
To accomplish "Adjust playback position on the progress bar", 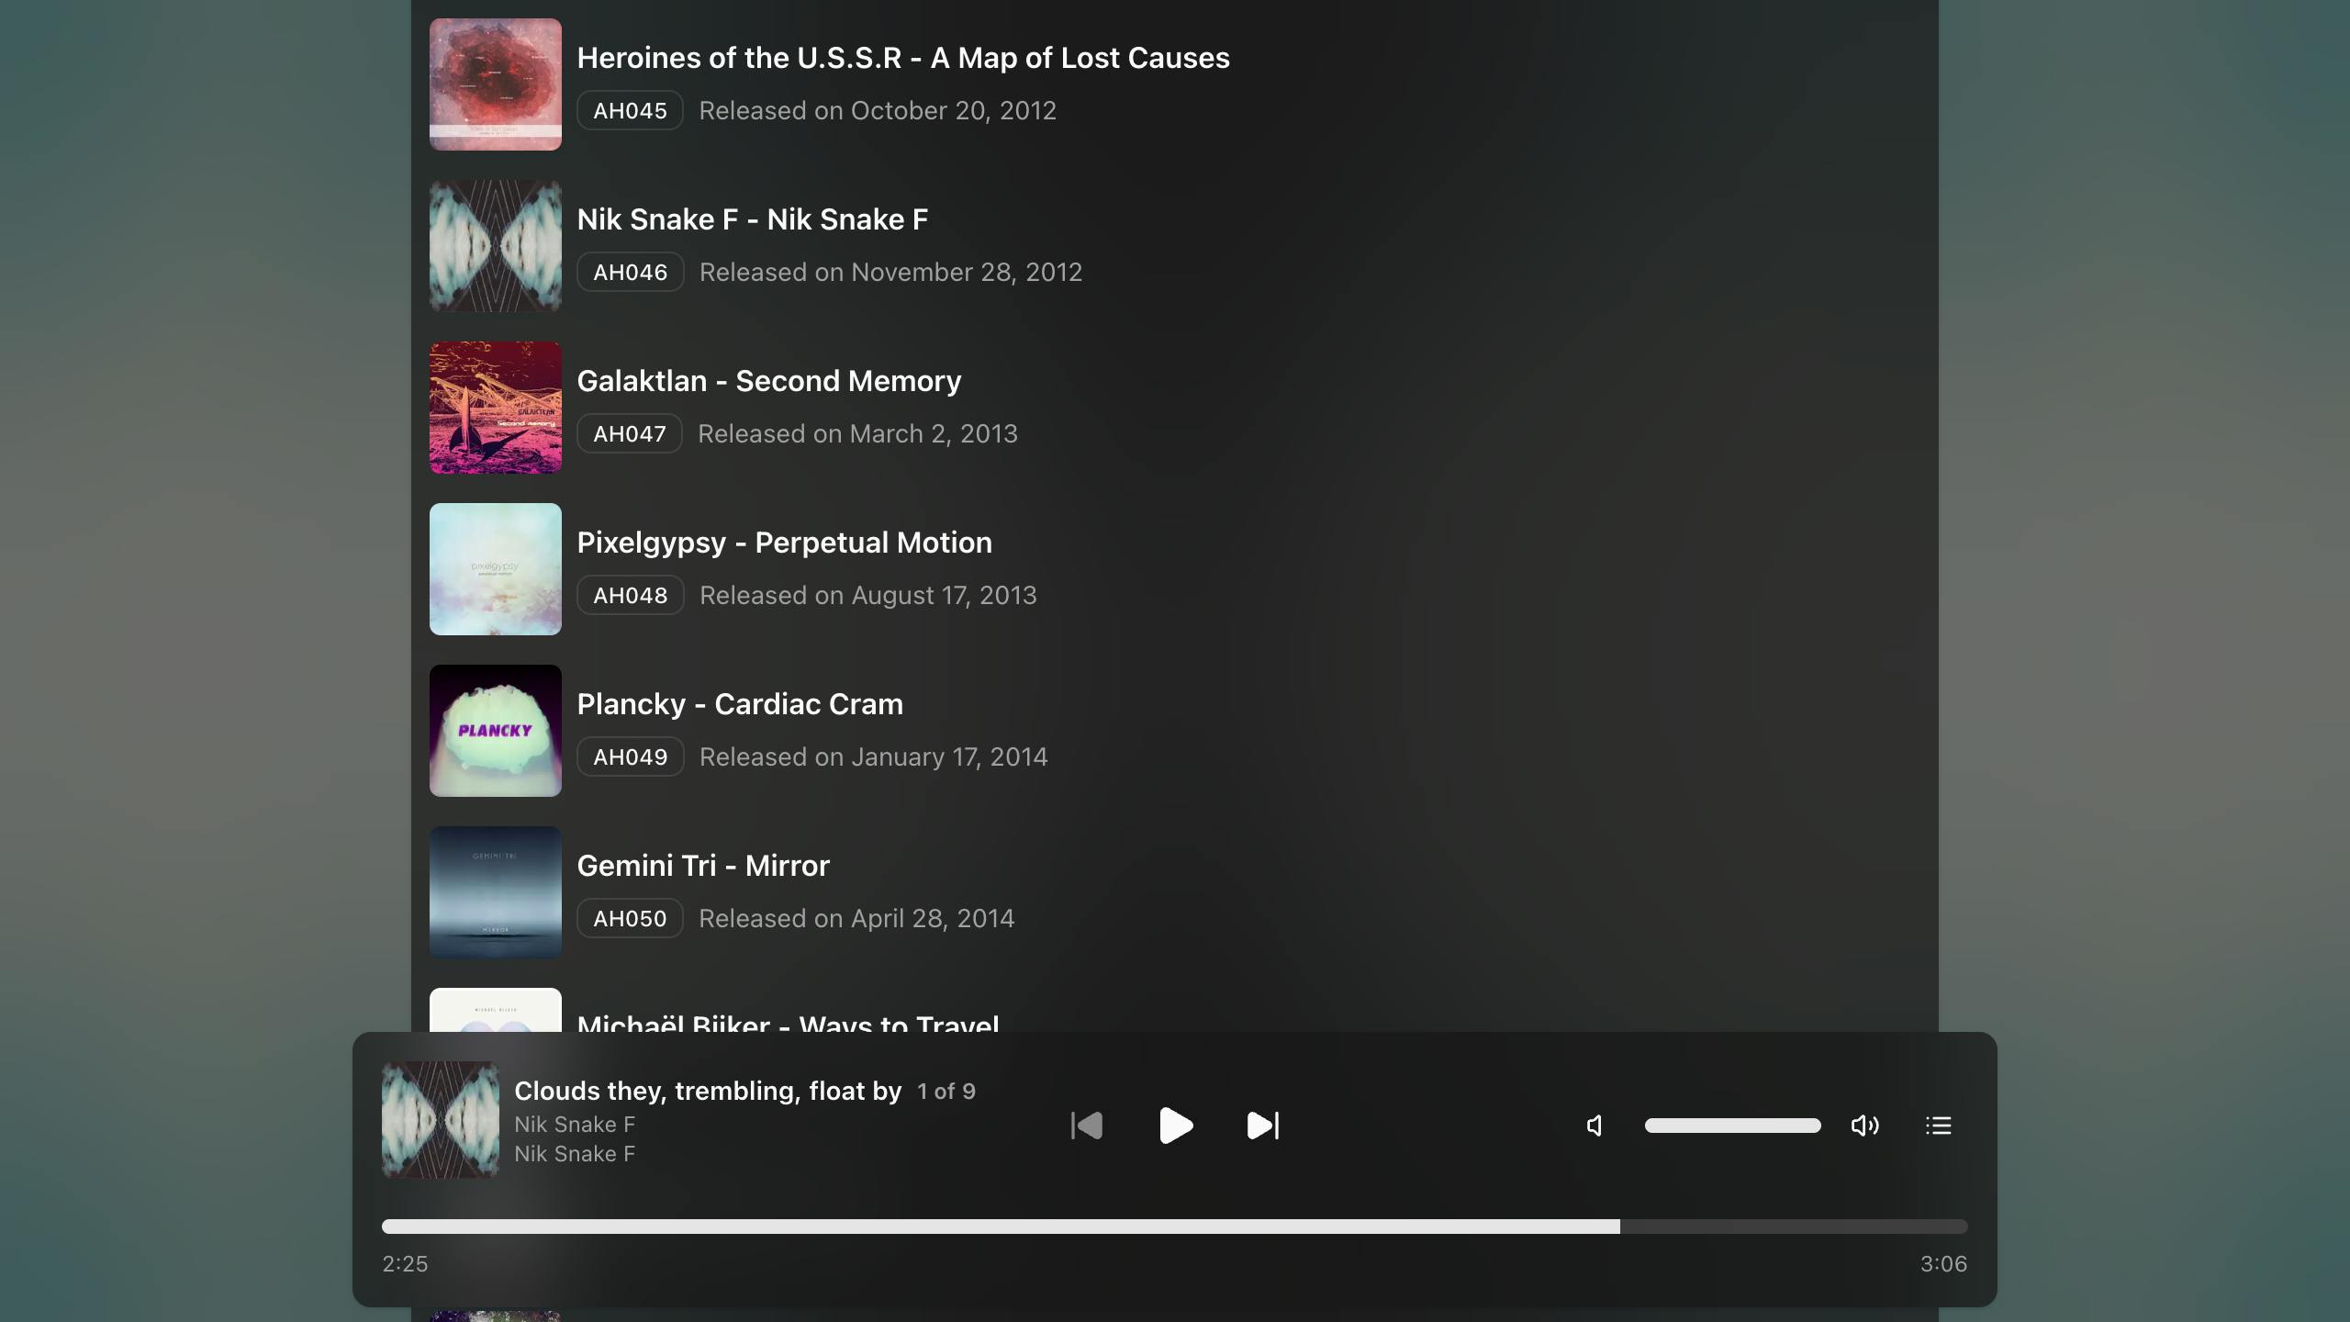I will click(1175, 1227).
